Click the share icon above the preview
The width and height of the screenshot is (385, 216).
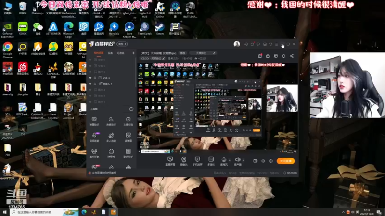point(292,56)
